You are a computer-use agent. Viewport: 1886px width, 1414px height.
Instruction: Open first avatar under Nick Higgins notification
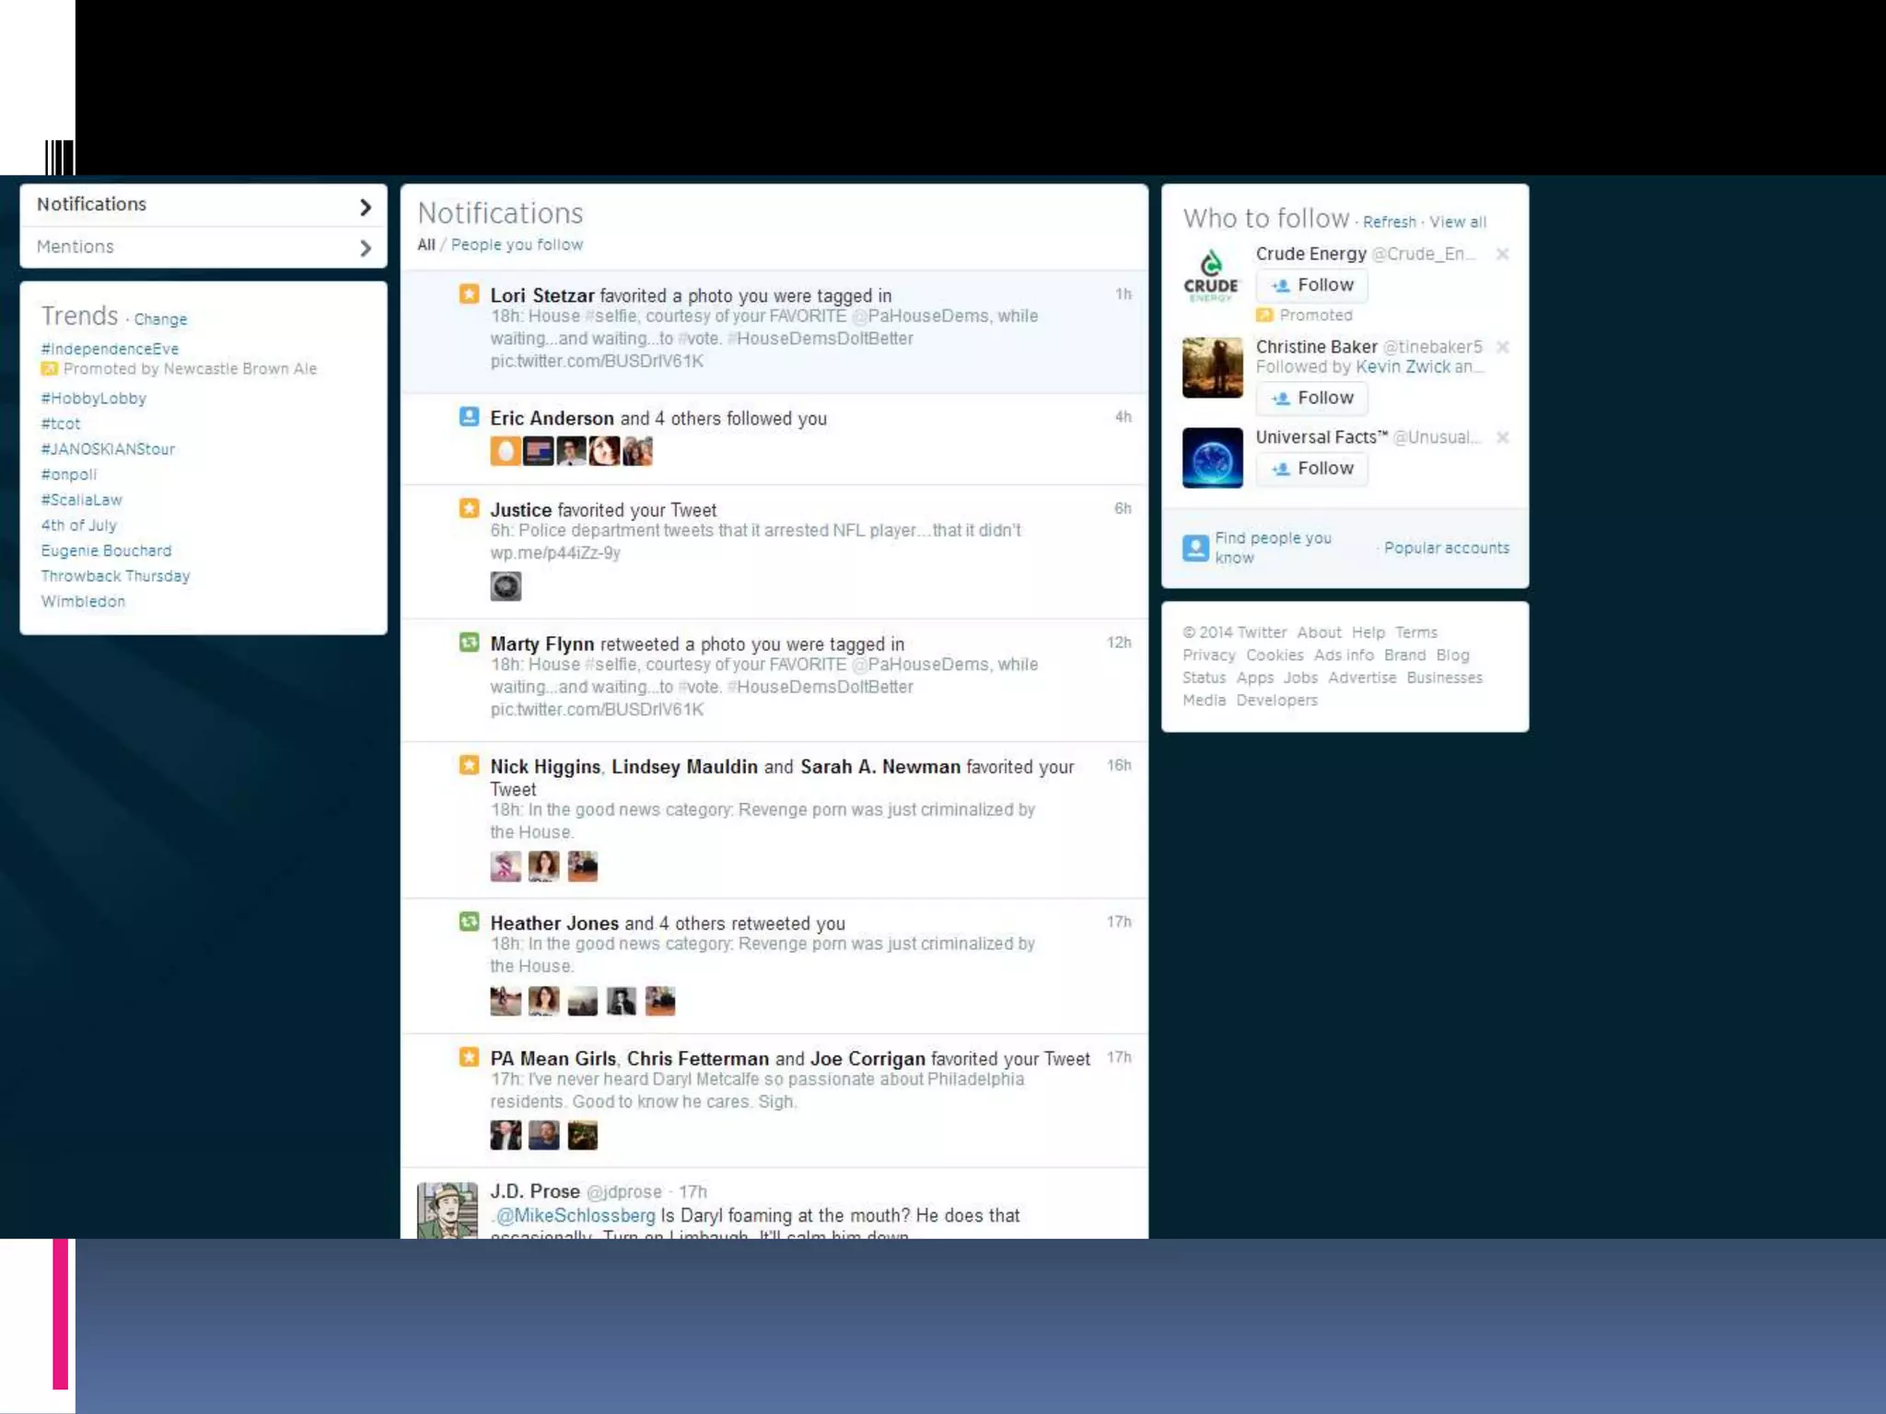point(506,866)
